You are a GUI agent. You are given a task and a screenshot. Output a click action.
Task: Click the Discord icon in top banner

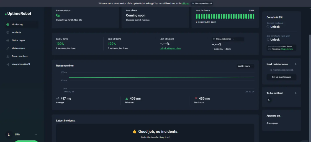(193, 4)
